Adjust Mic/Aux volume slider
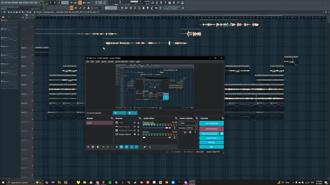This screenshot has height=185, width=330. (x=155, y=137)
